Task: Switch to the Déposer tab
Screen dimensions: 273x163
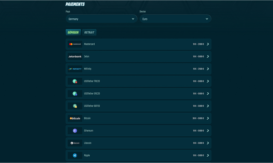Action: (73, 32)
